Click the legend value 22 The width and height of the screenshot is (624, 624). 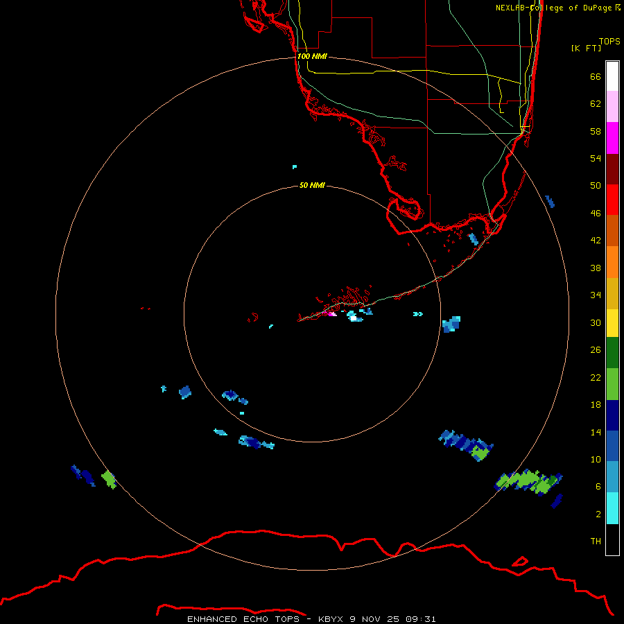596,377
